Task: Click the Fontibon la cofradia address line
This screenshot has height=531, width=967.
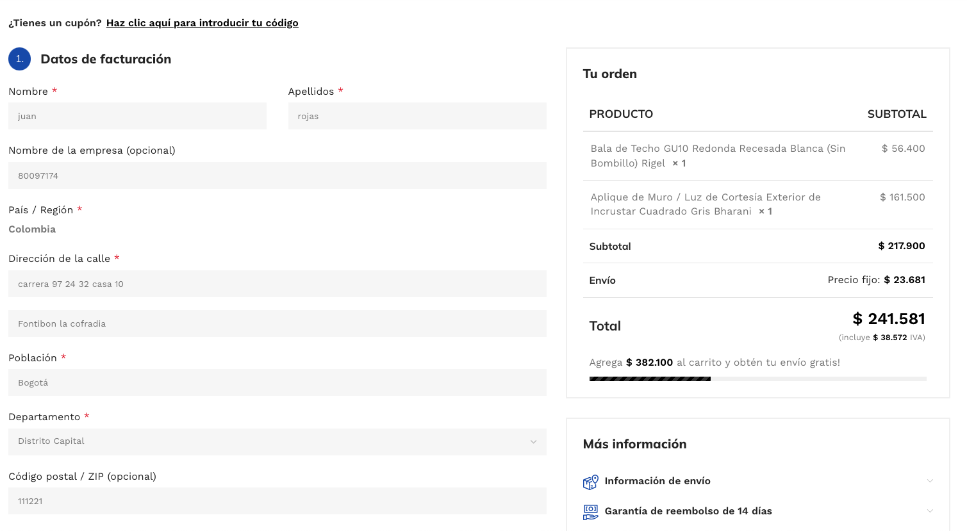Action: 277,323
